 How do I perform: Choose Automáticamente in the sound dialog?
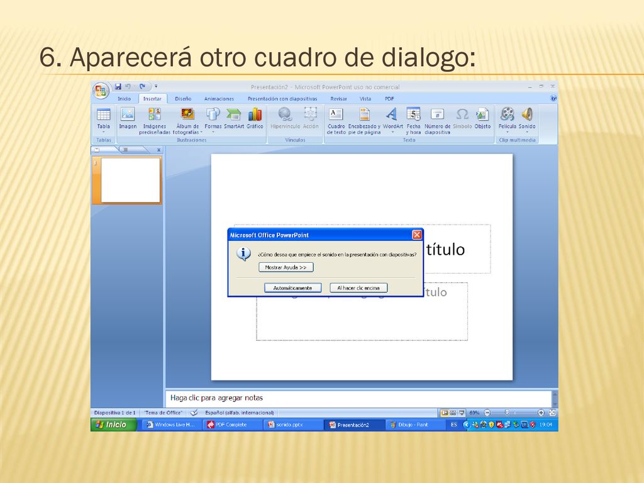coord(292,288)
